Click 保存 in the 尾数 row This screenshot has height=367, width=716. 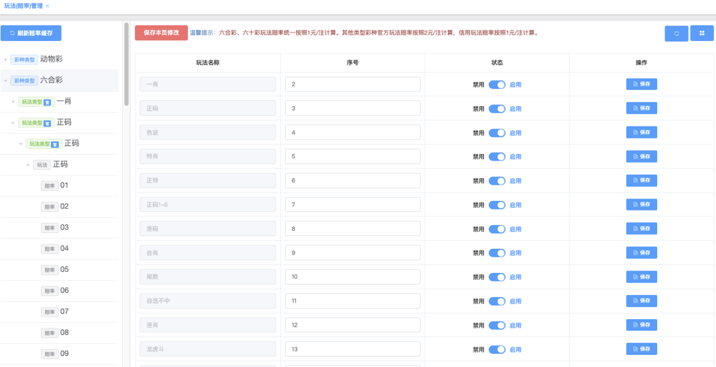642,277
